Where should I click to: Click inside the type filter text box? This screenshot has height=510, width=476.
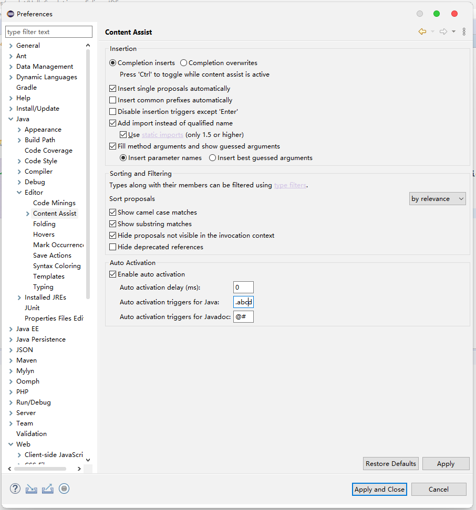(48, 31)
